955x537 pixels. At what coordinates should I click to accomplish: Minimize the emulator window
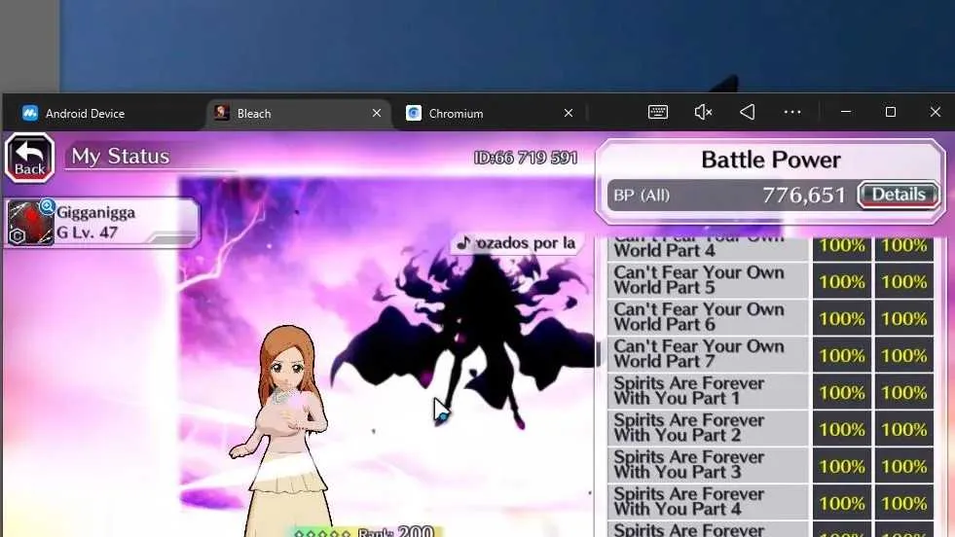click(845, 112)
